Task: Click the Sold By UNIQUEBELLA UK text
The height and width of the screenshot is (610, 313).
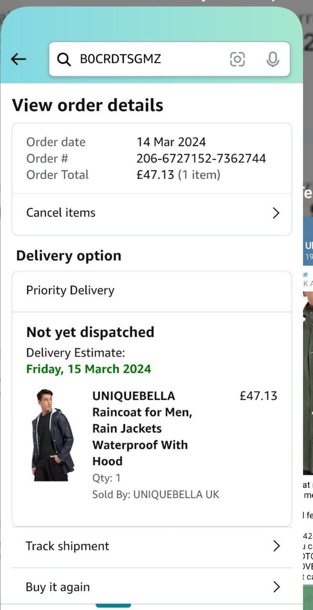Action: [156, 495]
